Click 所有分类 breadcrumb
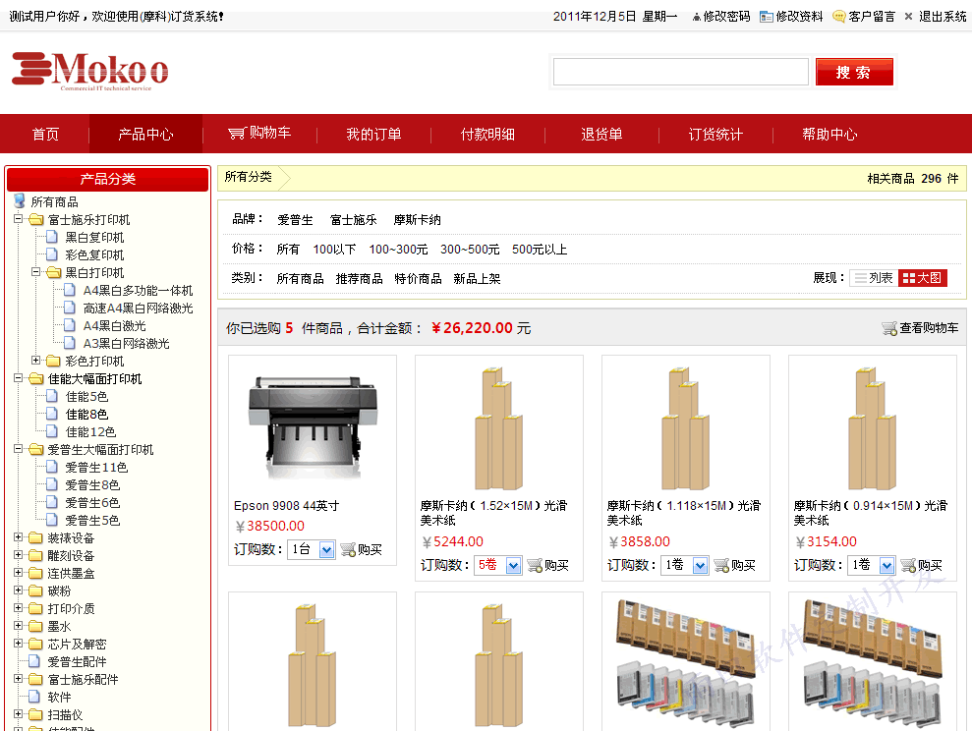Screen dimensions: 972x731 click(x=249, y=177)
